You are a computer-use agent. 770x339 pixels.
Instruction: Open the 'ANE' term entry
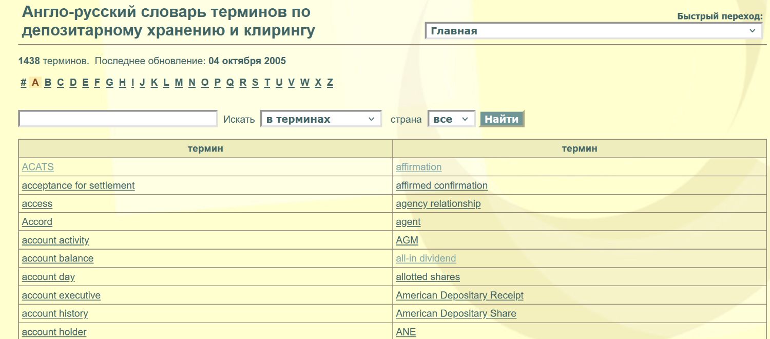(406, 332)
